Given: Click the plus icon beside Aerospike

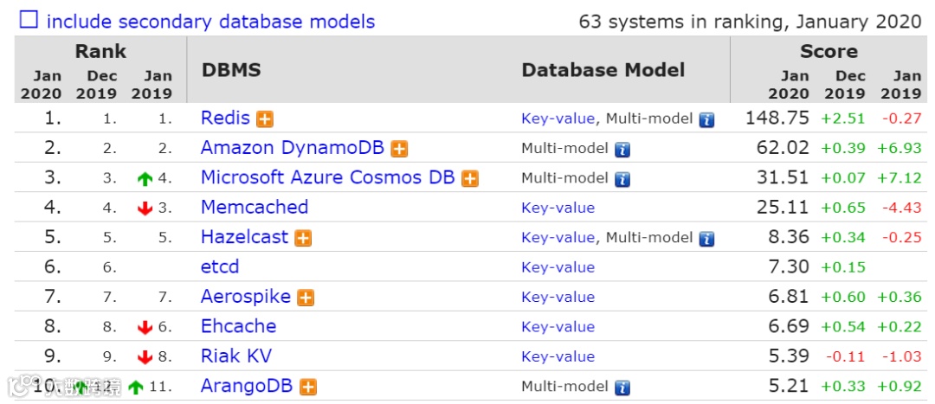Looking at the screenshot, I should (306, 298).
